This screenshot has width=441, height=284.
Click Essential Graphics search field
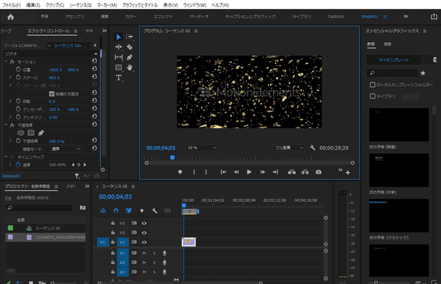pyautogui.click(x=392, y=73)
